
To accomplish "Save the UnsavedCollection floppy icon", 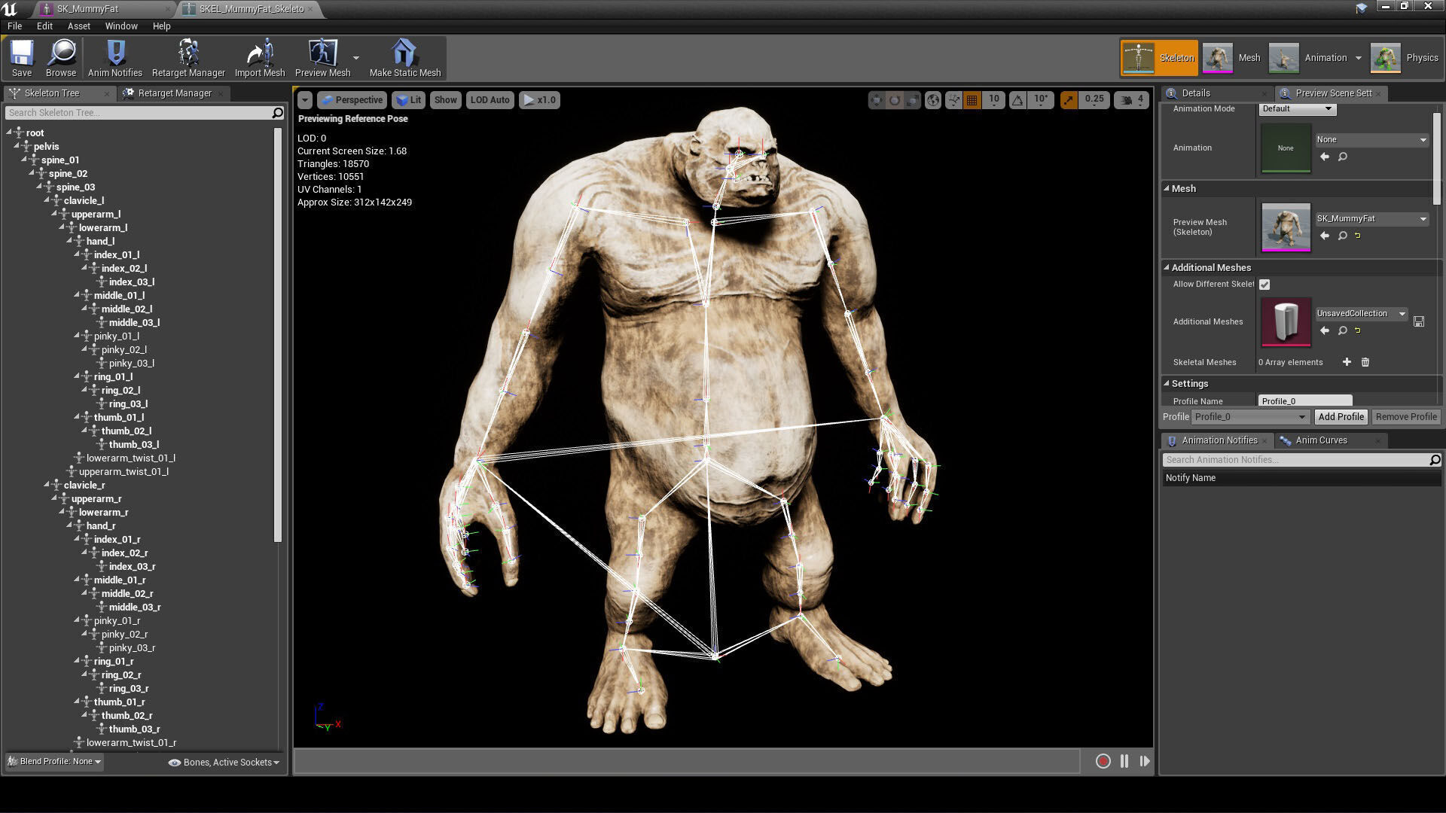I will [1419, 321].
